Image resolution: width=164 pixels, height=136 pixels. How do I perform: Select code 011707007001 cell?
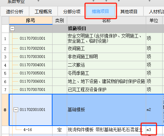[31, 90]
